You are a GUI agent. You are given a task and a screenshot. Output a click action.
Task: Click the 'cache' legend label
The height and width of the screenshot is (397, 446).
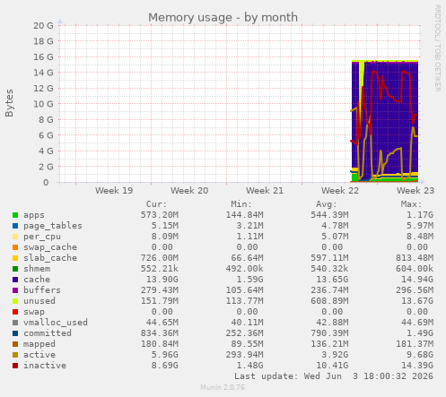pyautogui.click(x=37, y=280)
